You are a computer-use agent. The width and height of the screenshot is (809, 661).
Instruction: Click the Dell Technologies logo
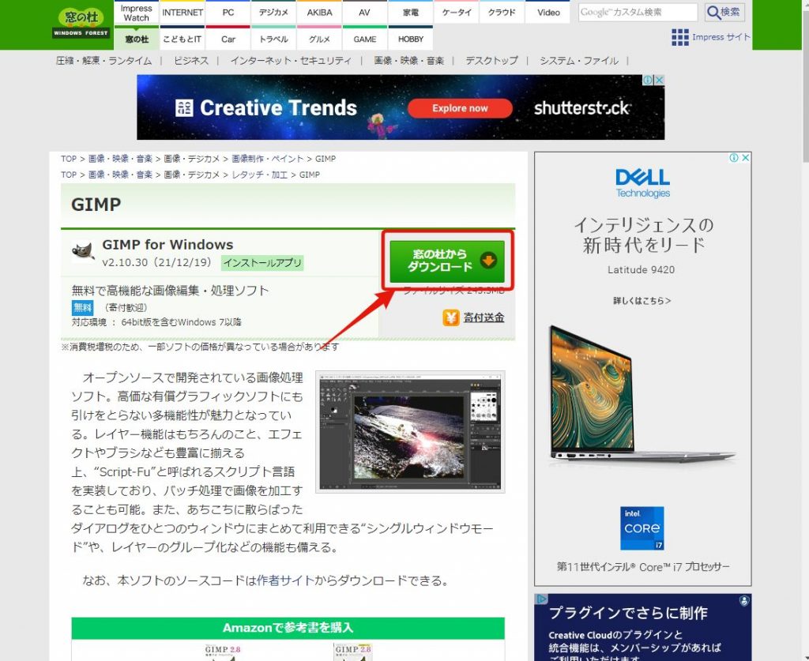point(642,182)
